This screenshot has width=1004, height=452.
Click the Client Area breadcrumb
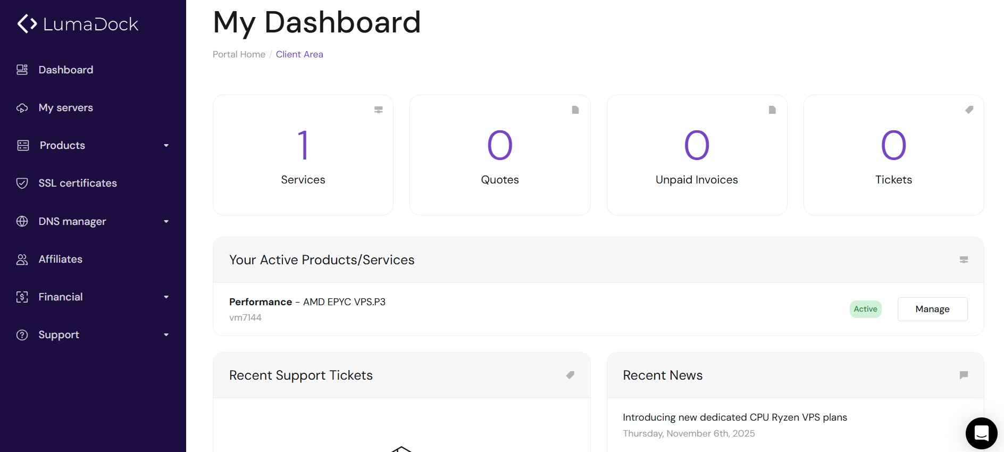click(299, 54)
